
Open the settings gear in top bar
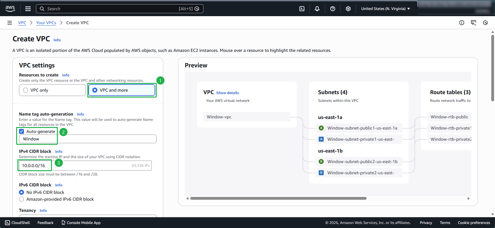348,9
